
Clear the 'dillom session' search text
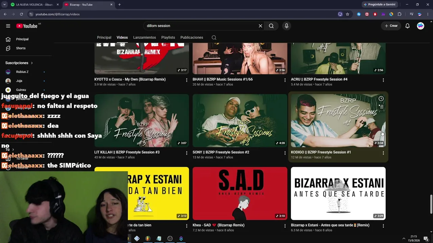coord(260,26)
